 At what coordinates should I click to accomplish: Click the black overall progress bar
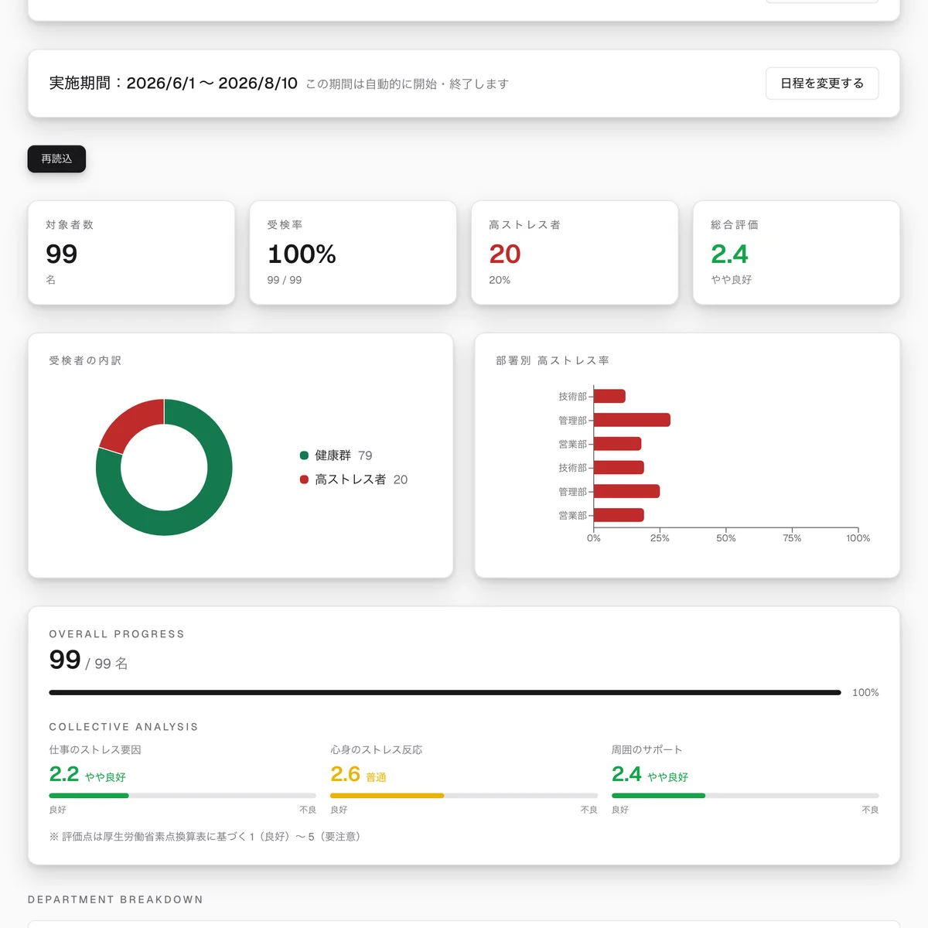445,693
